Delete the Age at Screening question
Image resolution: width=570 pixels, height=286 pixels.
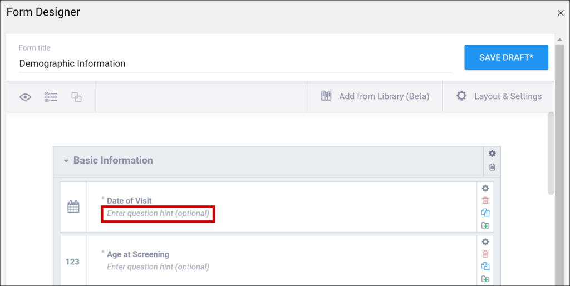[x=485, y=254]
